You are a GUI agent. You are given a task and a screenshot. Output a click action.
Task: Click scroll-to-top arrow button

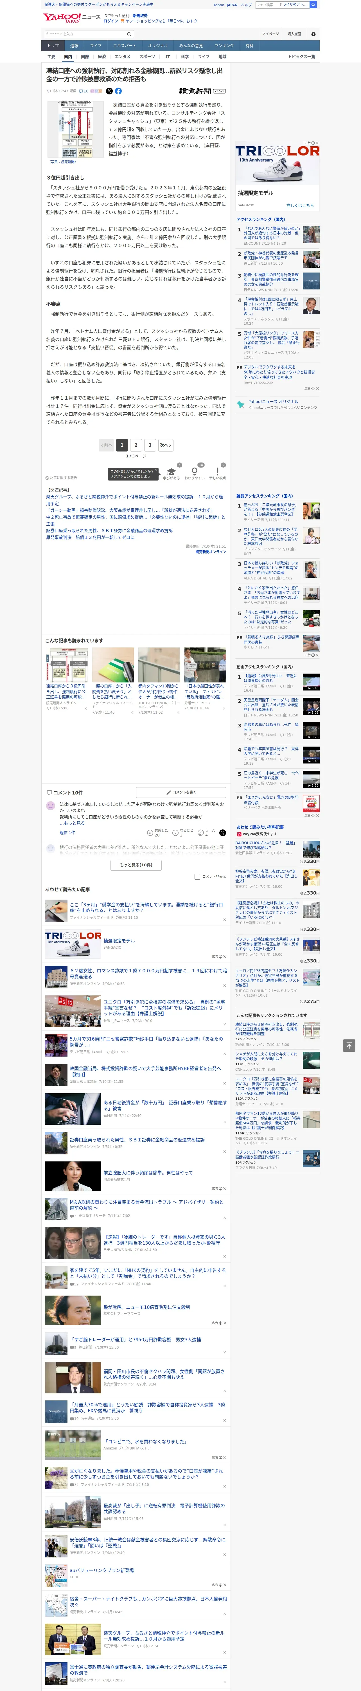pos(349,1045)
